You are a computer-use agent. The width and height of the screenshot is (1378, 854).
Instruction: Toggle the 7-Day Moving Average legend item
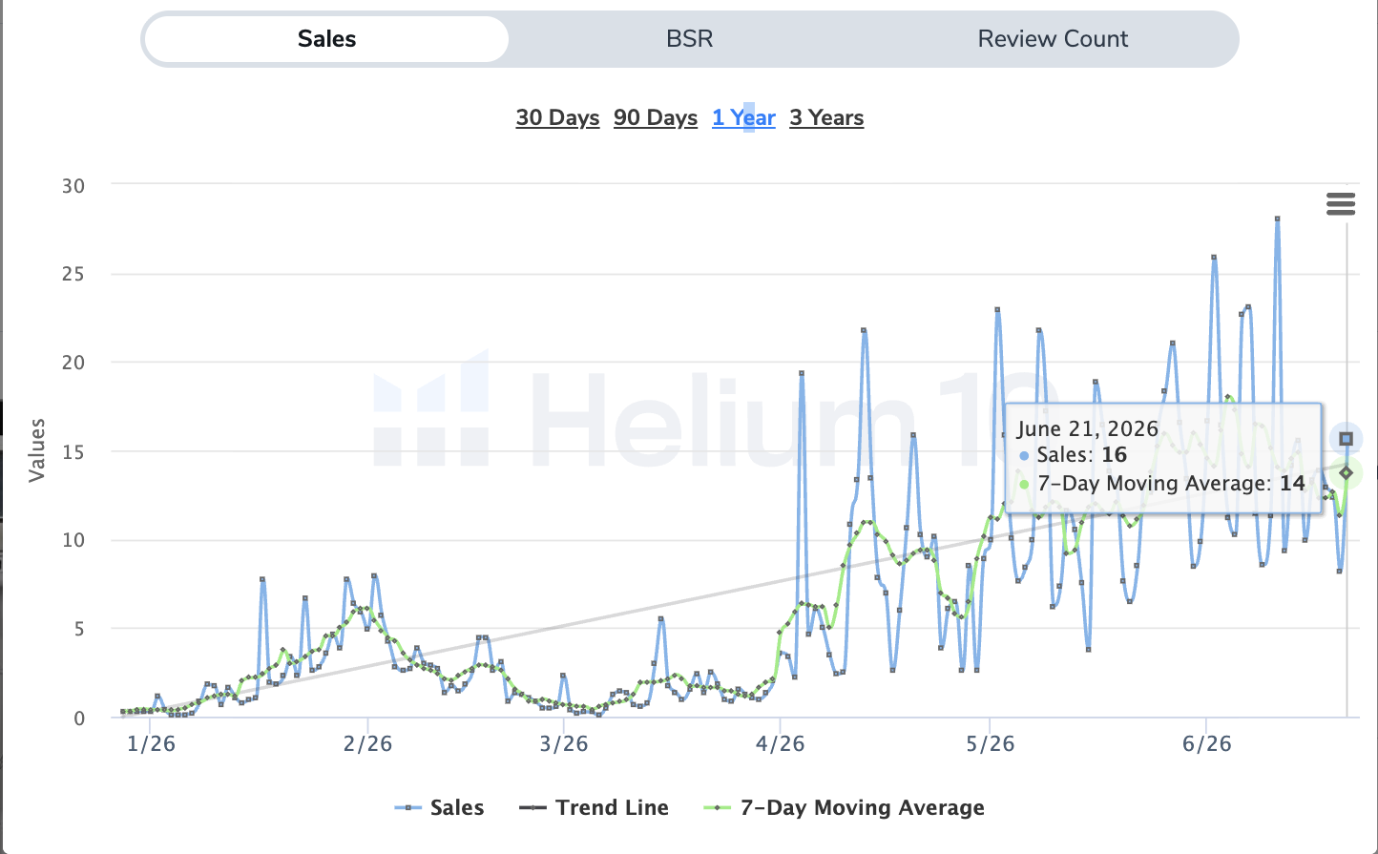pos(845,807)
